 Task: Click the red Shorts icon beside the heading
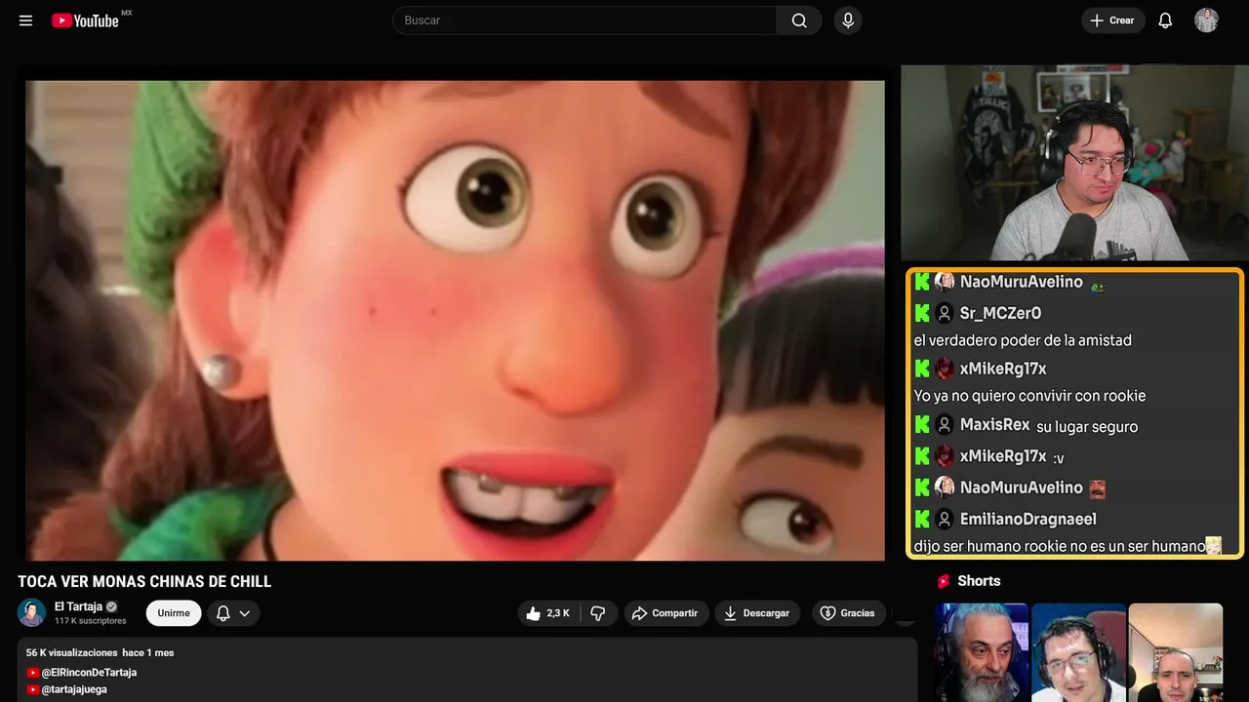(944, 581)
